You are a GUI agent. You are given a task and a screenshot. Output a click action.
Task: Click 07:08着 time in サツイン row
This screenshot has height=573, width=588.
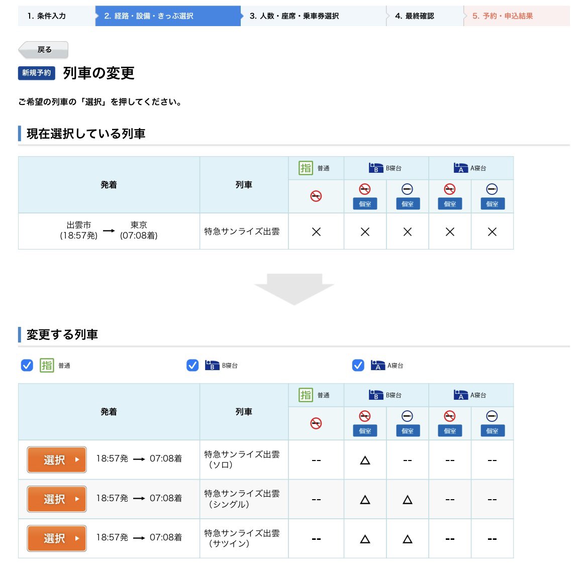166,537
